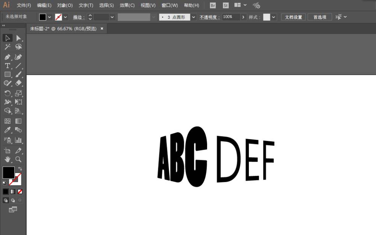This screenshot has height=235, width=376.
Task: Choose the Zoom tool
Action: pyautogui.click(x=18, y=159)
